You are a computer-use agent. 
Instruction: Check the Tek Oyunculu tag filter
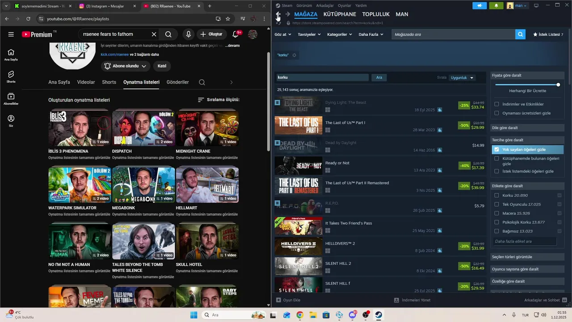click(x=496, y=204)
